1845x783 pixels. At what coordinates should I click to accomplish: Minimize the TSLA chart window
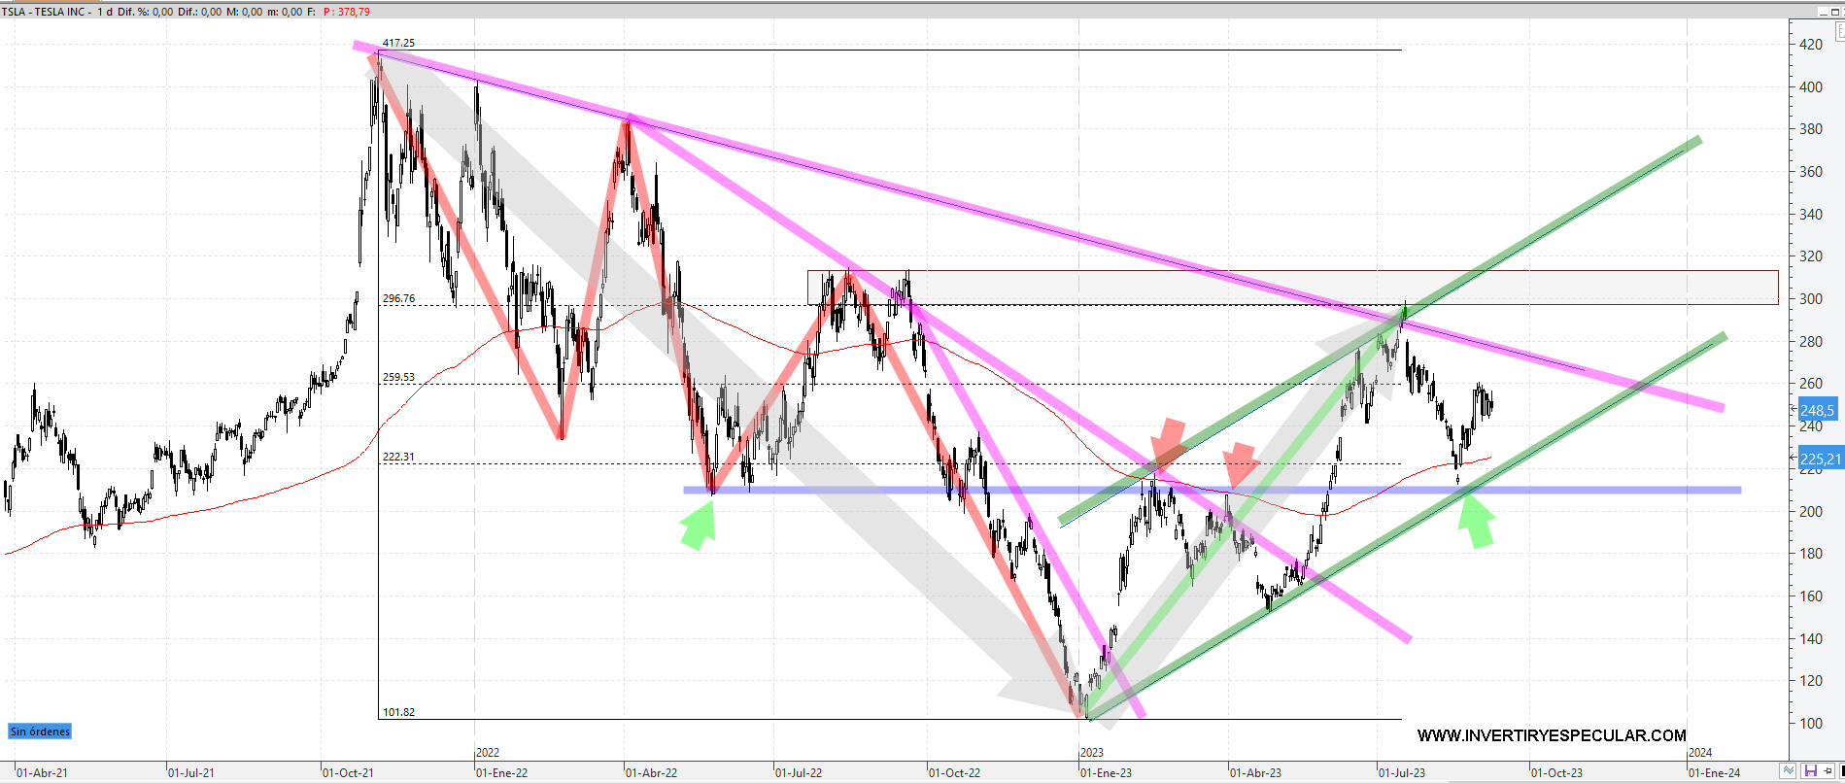tap(1823, 12)
